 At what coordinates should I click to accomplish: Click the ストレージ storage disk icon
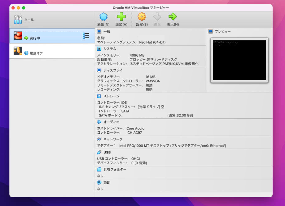pos(99,96)
